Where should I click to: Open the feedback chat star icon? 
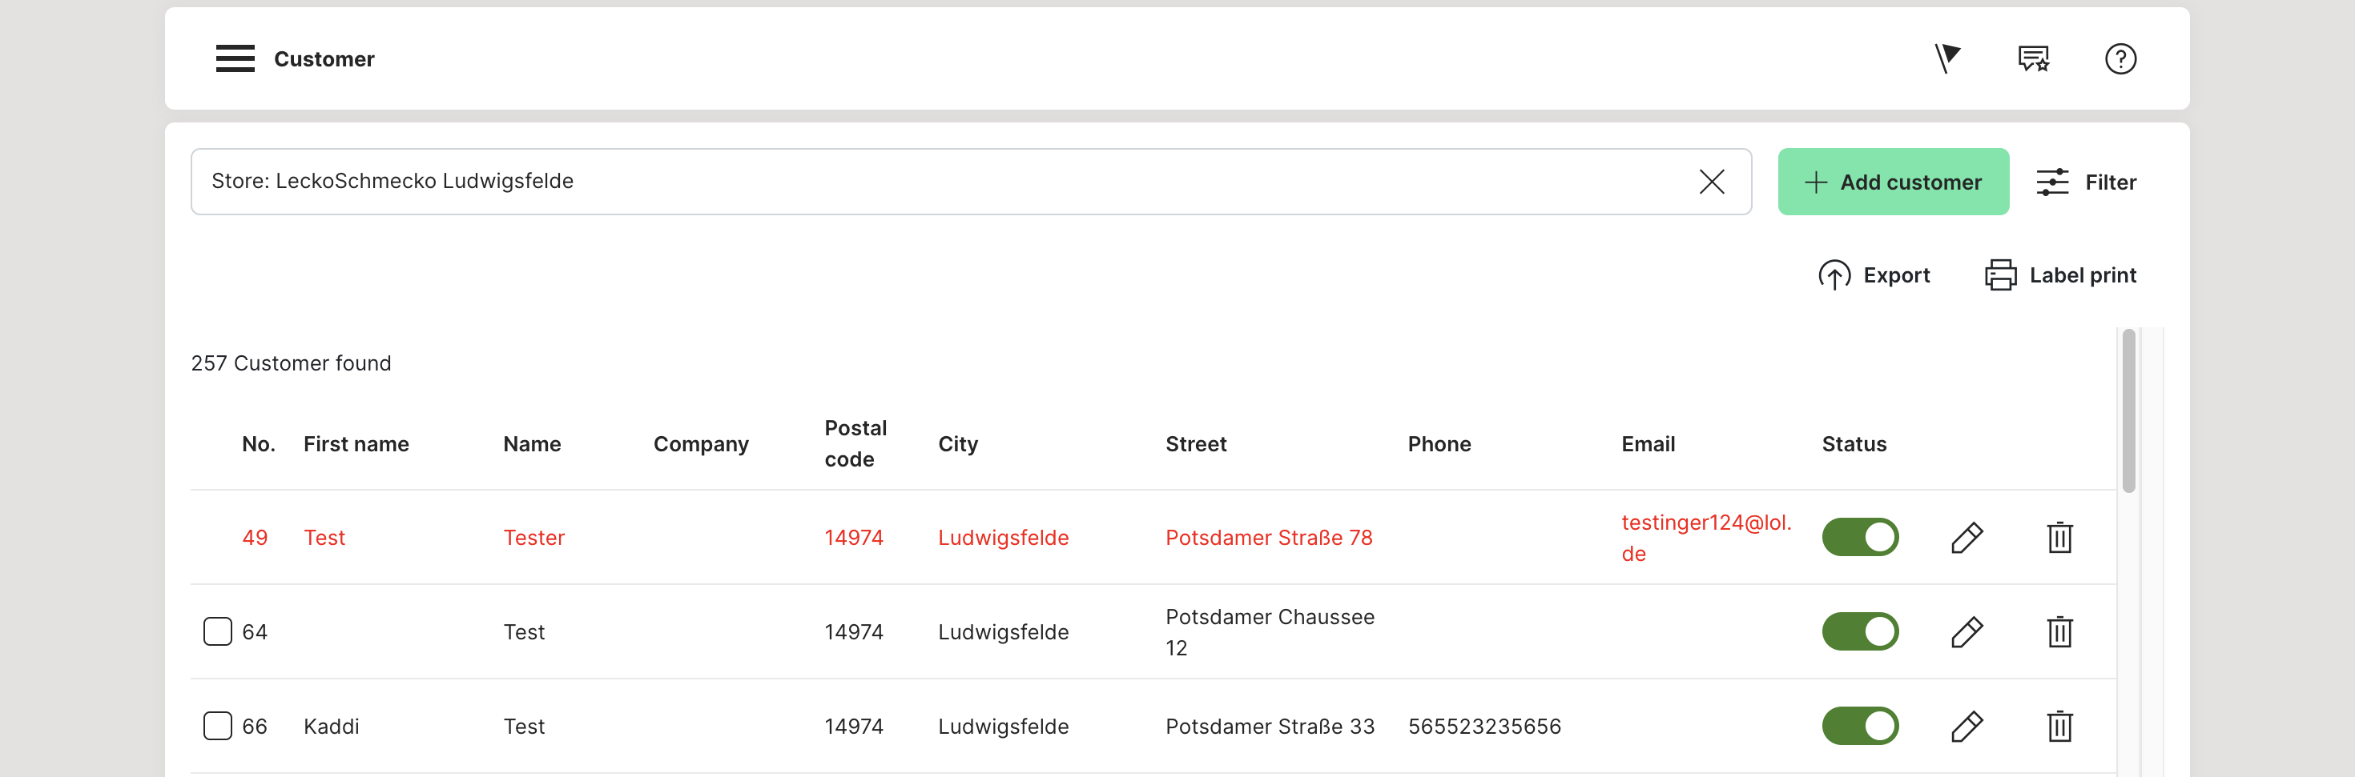point(2033,58)
